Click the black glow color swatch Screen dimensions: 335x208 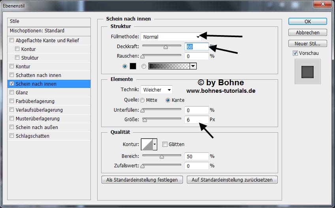(x=133, y=66)
